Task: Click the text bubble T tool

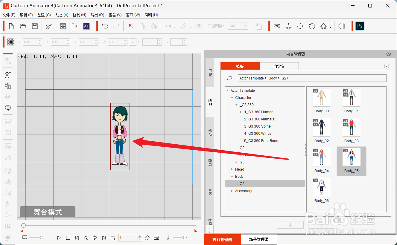Action: click(x=8, y=108)
